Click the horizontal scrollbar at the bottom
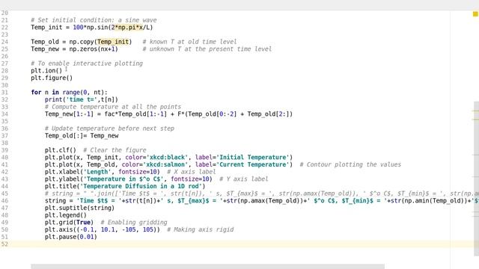 207,267
